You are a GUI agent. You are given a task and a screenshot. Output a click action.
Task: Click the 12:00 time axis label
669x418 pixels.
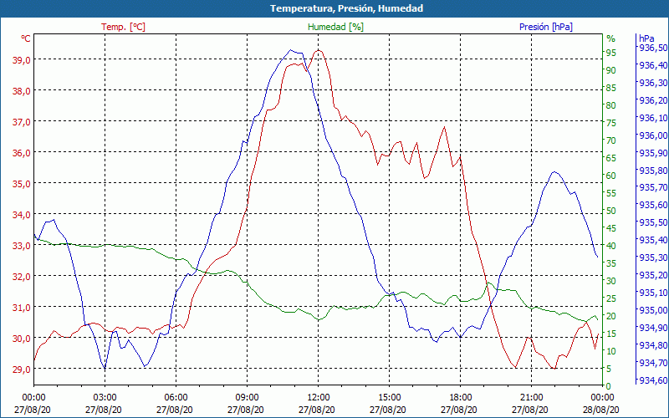click(318, 399)
